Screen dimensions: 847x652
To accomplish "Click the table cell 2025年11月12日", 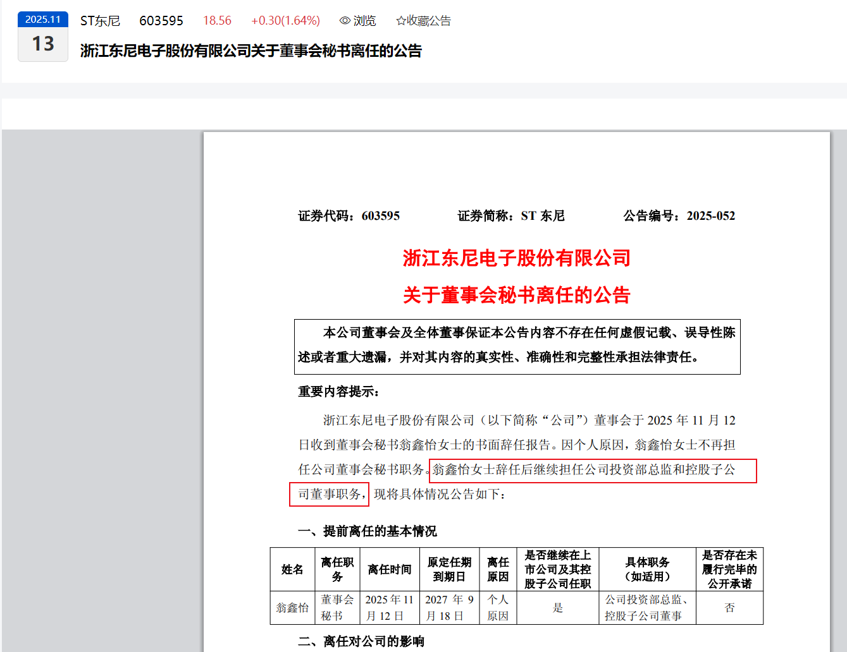I will click(390, 608).
